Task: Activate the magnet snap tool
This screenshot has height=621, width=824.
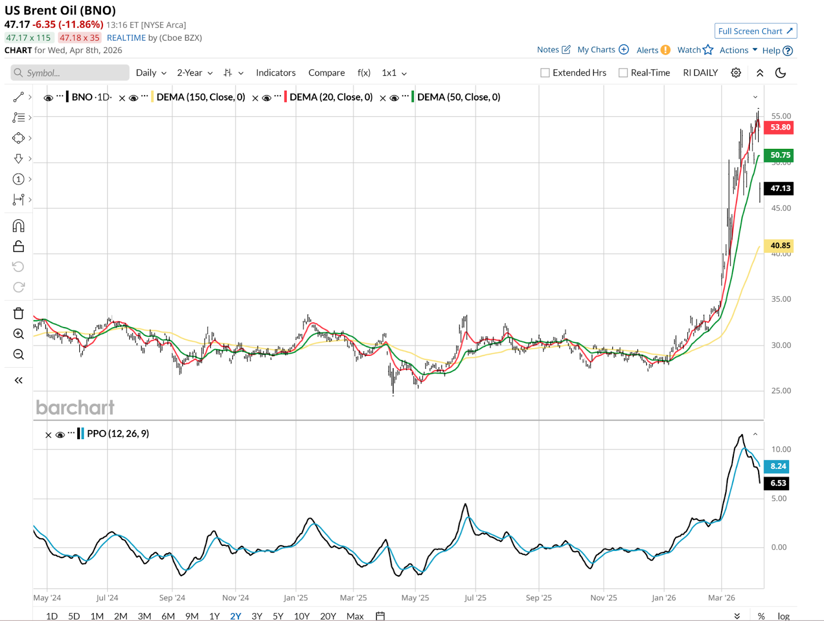Action: click(x=19, y=226)
